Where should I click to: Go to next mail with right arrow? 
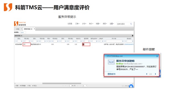tap(155, 74)
